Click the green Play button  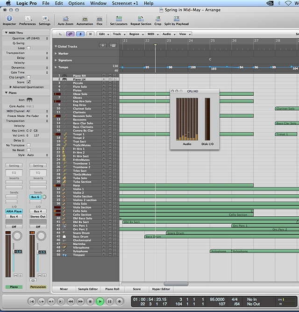click(100, 301)
